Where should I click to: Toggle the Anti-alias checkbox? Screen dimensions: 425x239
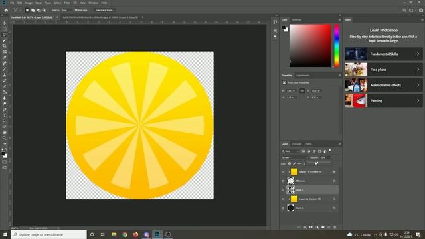(x=76, y=10)
